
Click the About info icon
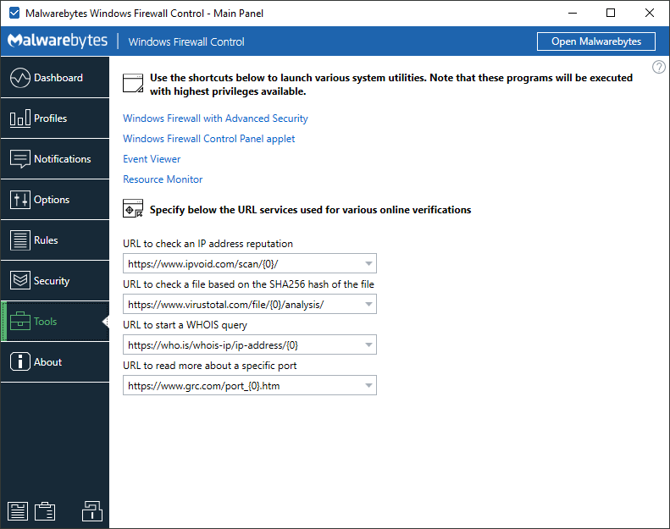[19, 361]
